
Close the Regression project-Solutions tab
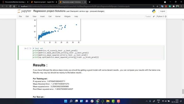click(85, 2)
